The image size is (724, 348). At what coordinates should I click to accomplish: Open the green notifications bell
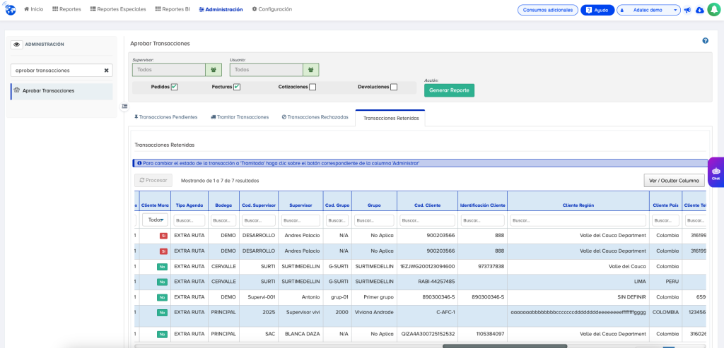point(714,10)
